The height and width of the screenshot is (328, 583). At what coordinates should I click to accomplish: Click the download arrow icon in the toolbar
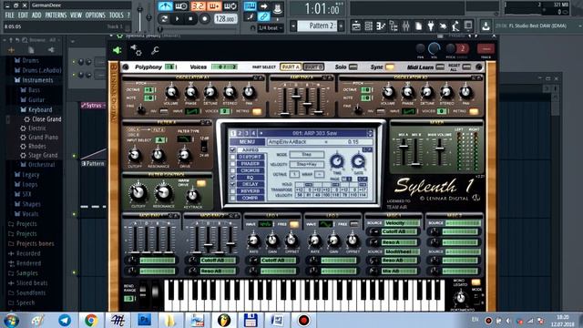pos(486,26)
